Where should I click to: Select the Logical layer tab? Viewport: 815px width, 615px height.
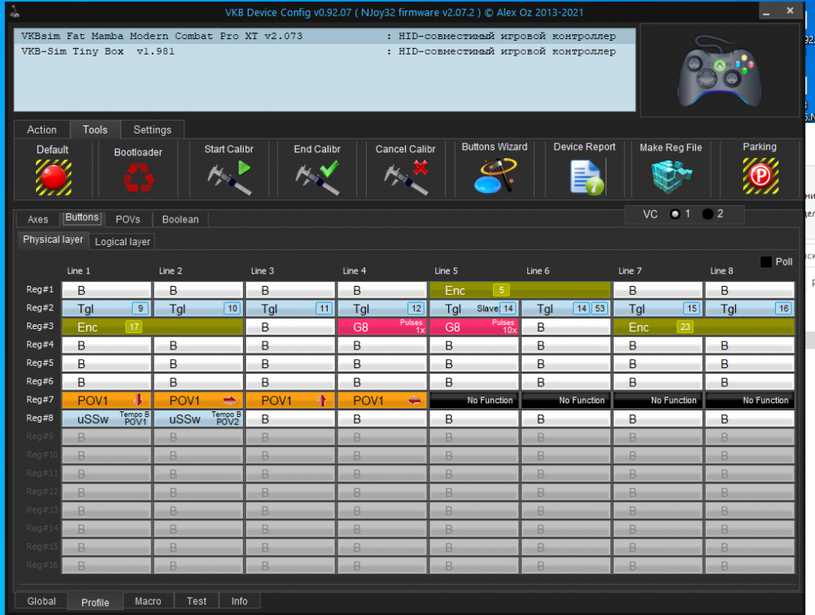(x=123, y=242)
